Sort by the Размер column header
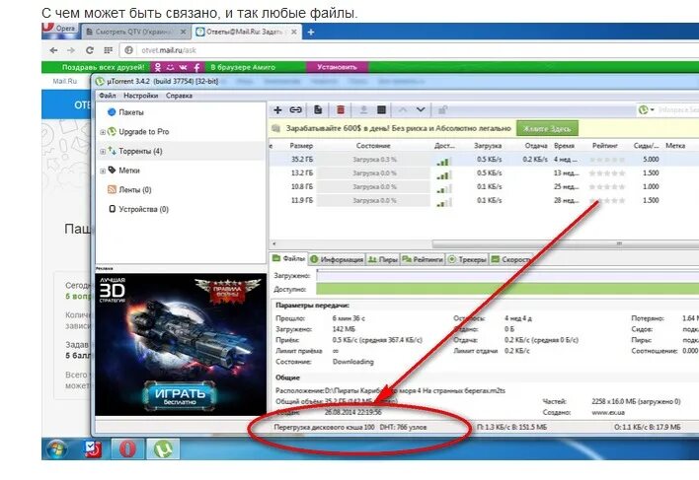The height and width of the screenshot is (480, 699). pos(301,146)
